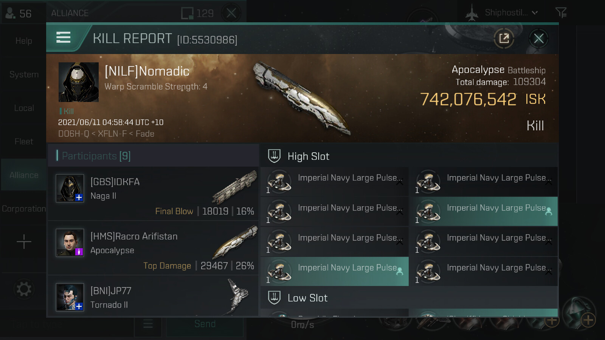The height and width of the screenshot is (340, 605).
Task: Click the chat message list icon
Action: 148,324
